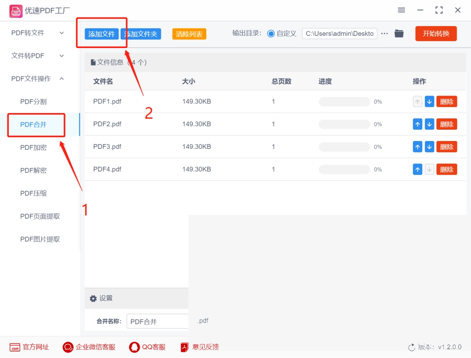Click the PDF4.pdf progress bar
The height and width of the screenshot is (358, 471).
click(344, 169)
